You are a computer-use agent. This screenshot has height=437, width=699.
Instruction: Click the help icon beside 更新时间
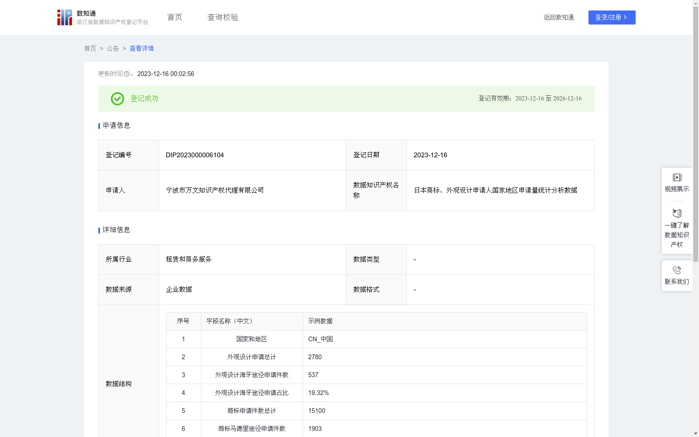[127, 74]
